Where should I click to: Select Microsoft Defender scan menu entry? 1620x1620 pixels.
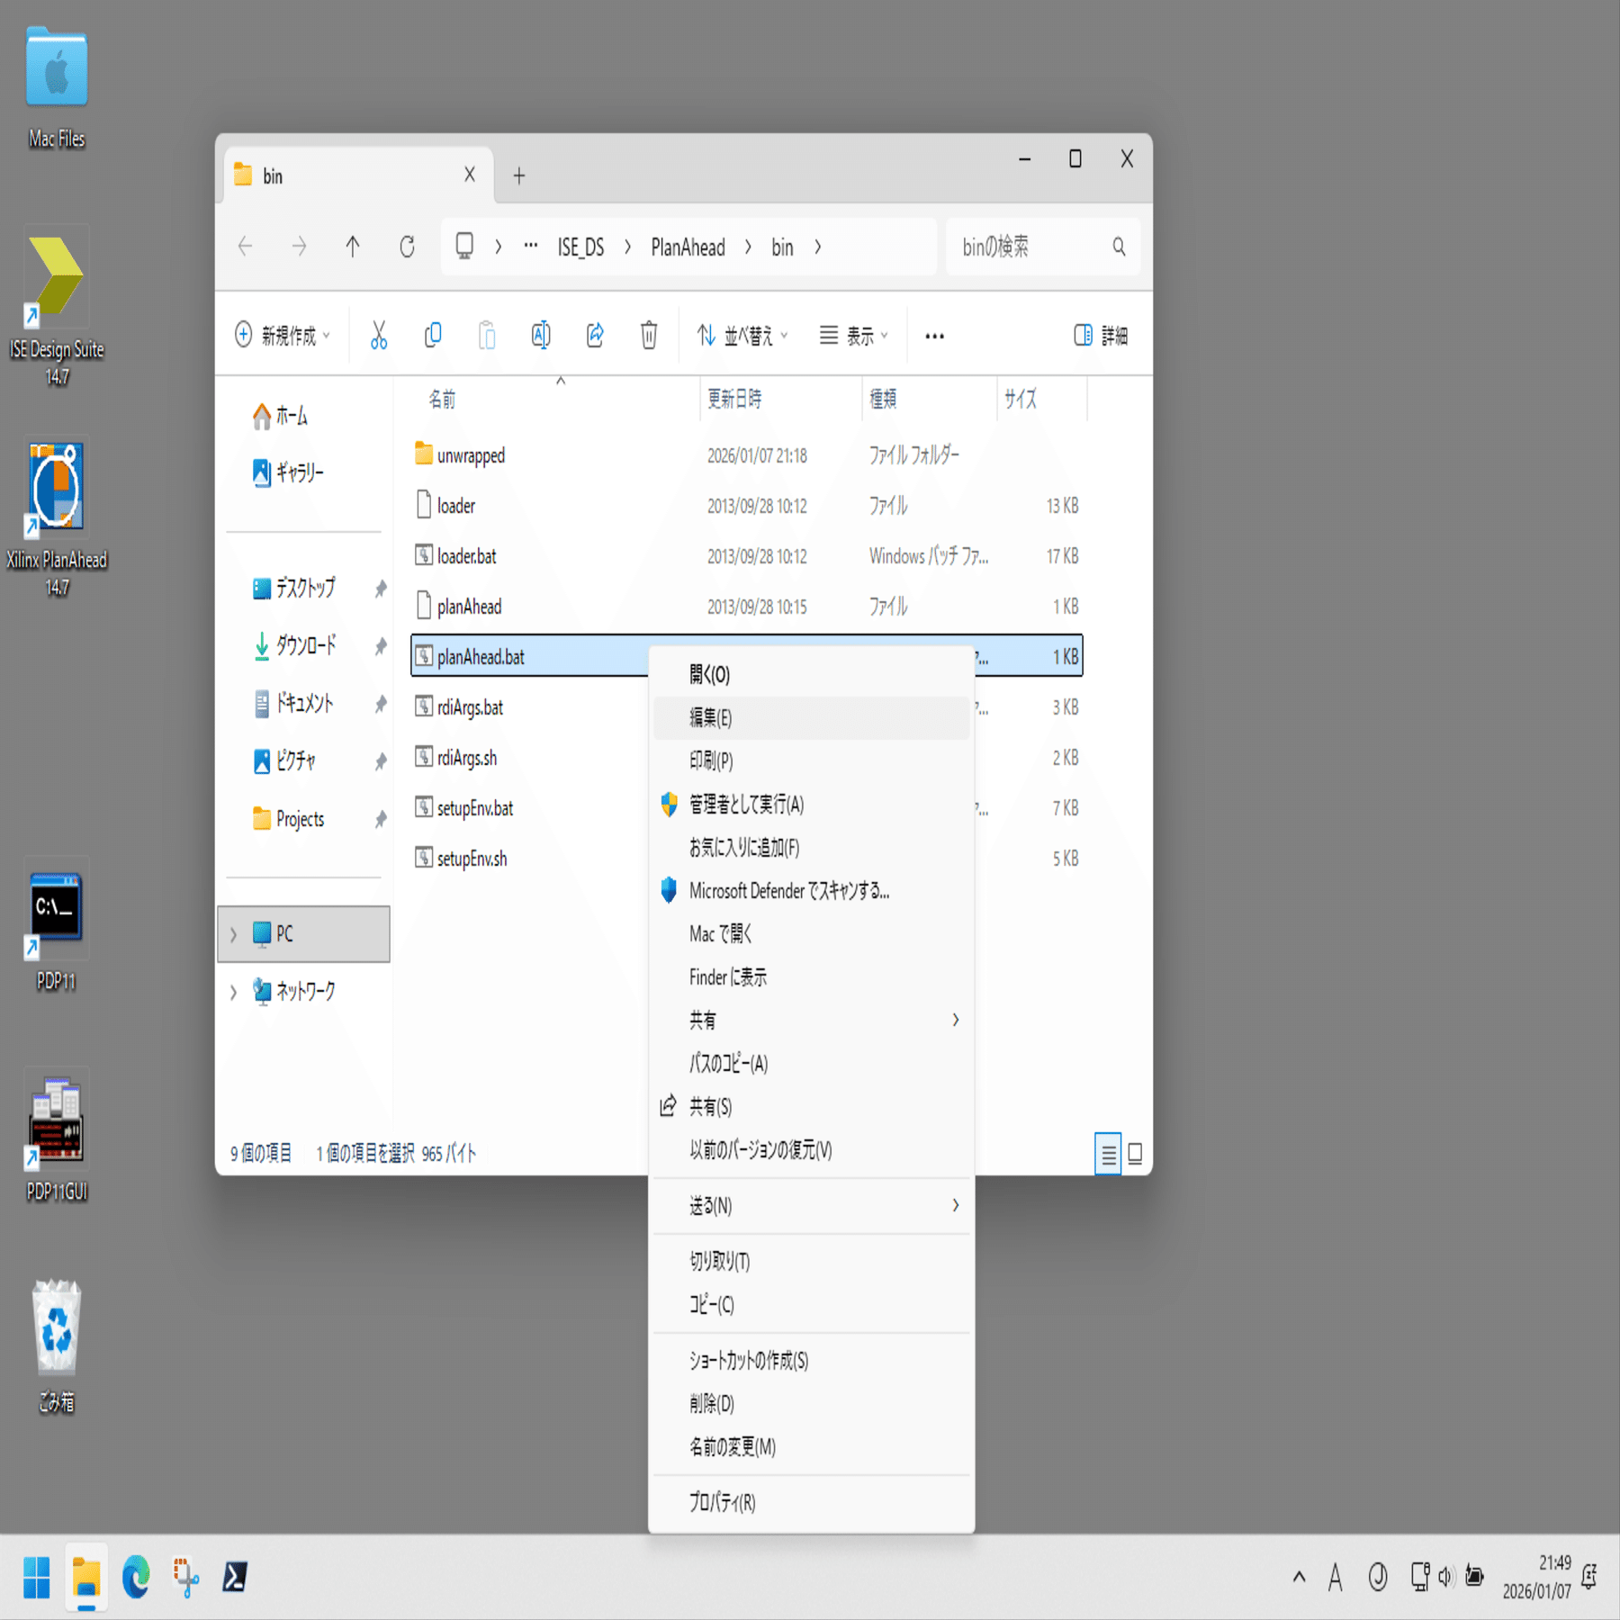click(x=812, y=890)
